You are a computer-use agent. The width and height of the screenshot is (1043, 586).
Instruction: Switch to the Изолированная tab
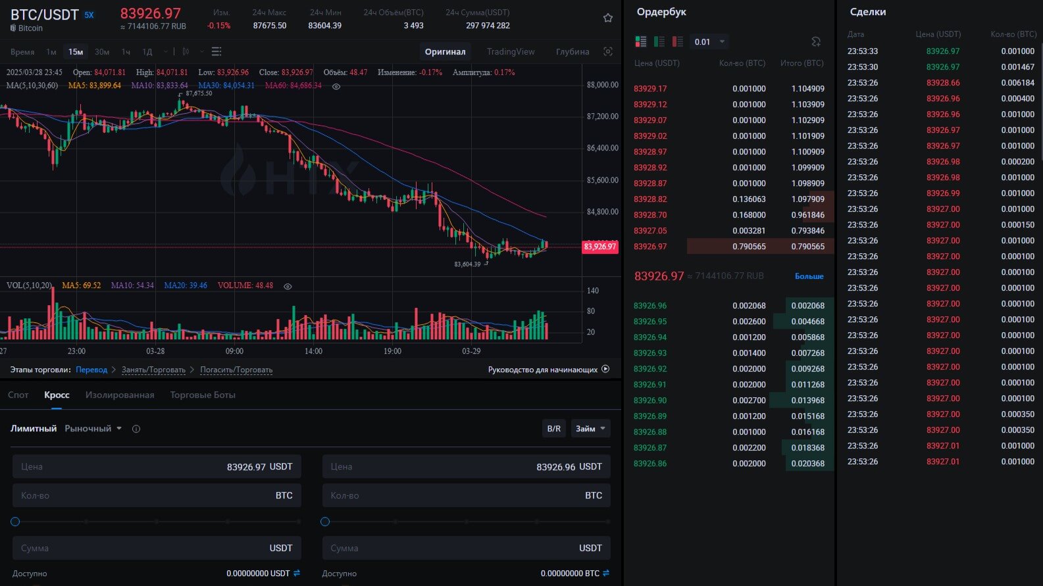120,395
